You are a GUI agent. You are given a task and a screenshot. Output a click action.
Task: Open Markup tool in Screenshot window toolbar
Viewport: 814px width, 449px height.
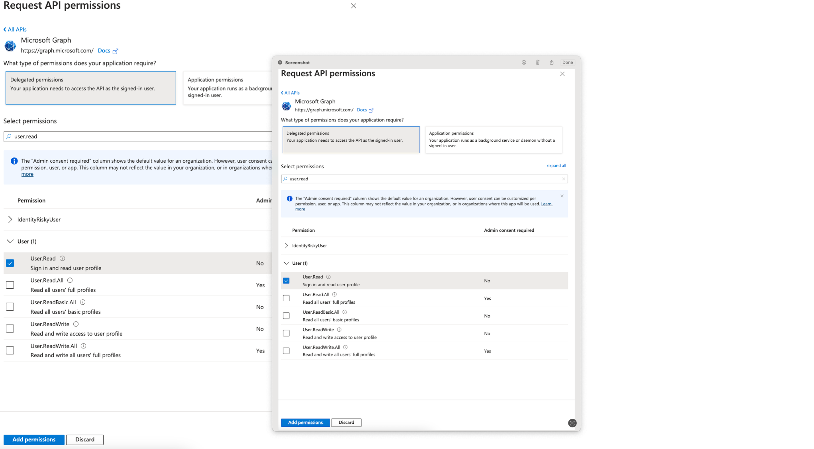524,63
